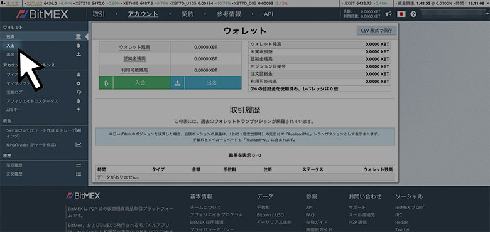Open footer link イーサリアム先物

click(x=275, y=223)
